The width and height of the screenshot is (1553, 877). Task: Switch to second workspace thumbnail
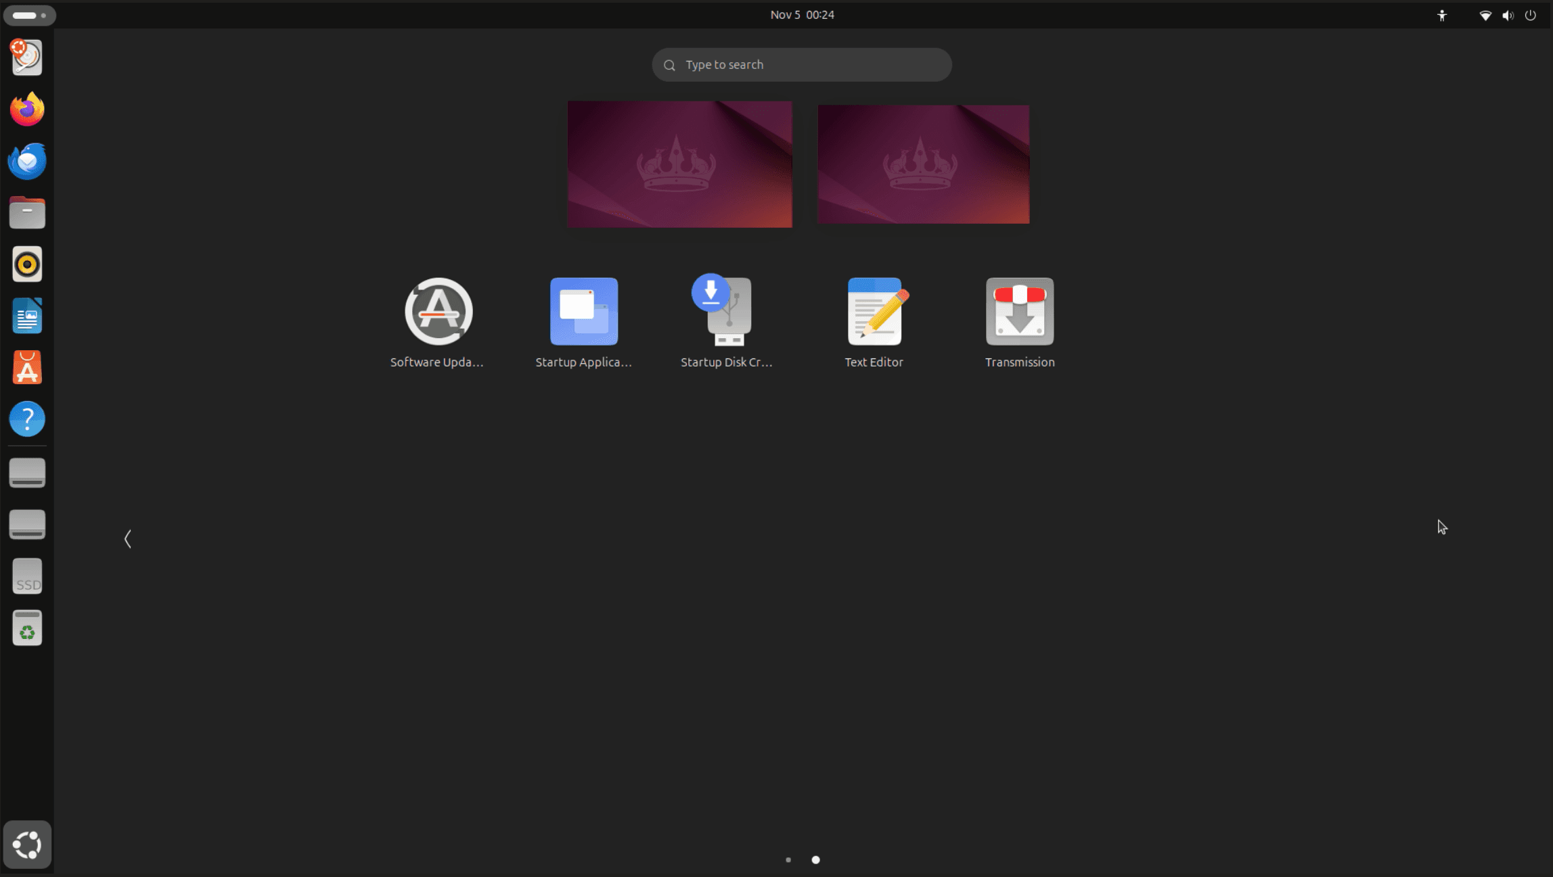click(923, 164)
